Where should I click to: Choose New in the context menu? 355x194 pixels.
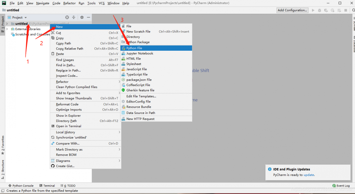click(x=85, y=27)
